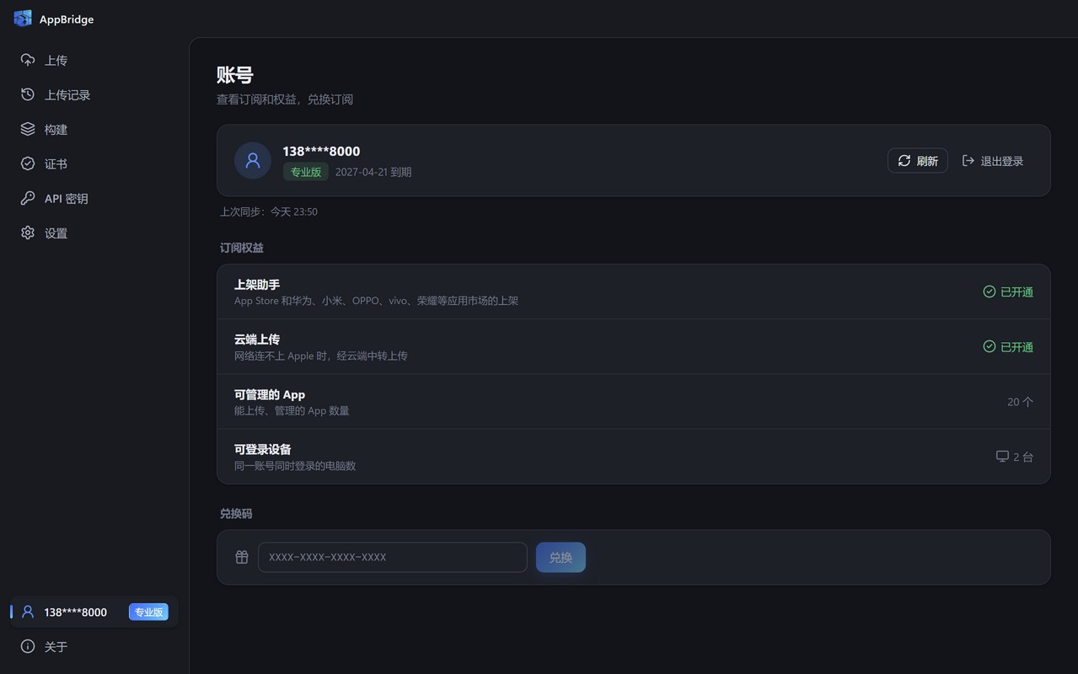This screenshot has height=674, width=1078.
Task: Click the blue 专业版 badge in the sidebar
Action: pos(148,612)
